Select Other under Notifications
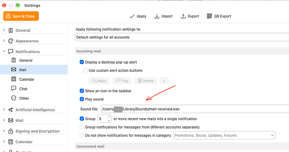Viewport: 289px width, 152px height. (24, 98)
